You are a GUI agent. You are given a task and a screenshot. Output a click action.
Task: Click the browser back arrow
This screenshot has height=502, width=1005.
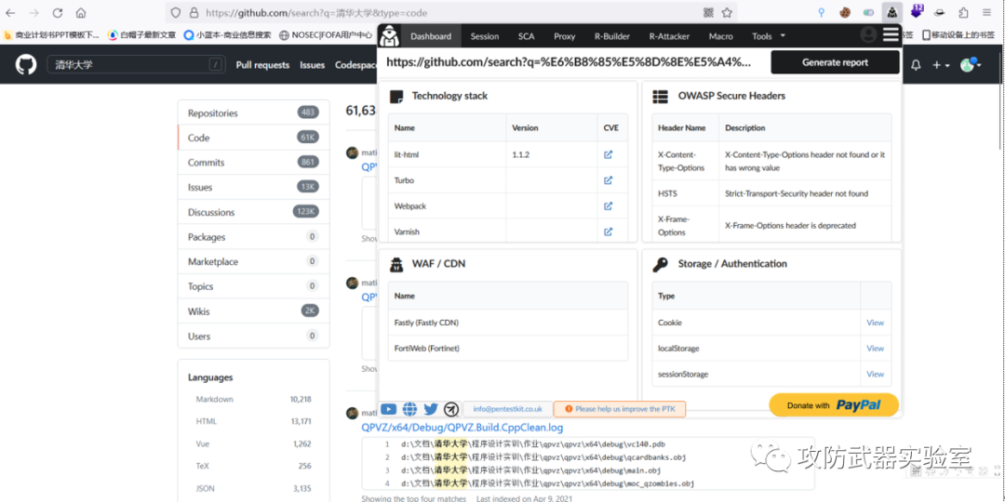(x=11, y=13)
